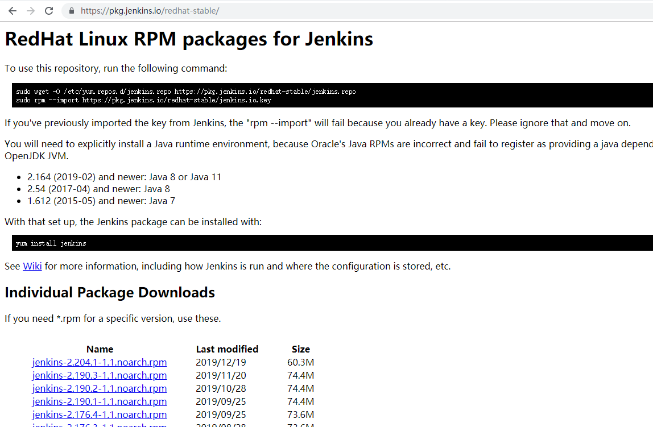The image size is (653, 427).
Task: Click the yum install jenkins command
Action: [51, 243]
